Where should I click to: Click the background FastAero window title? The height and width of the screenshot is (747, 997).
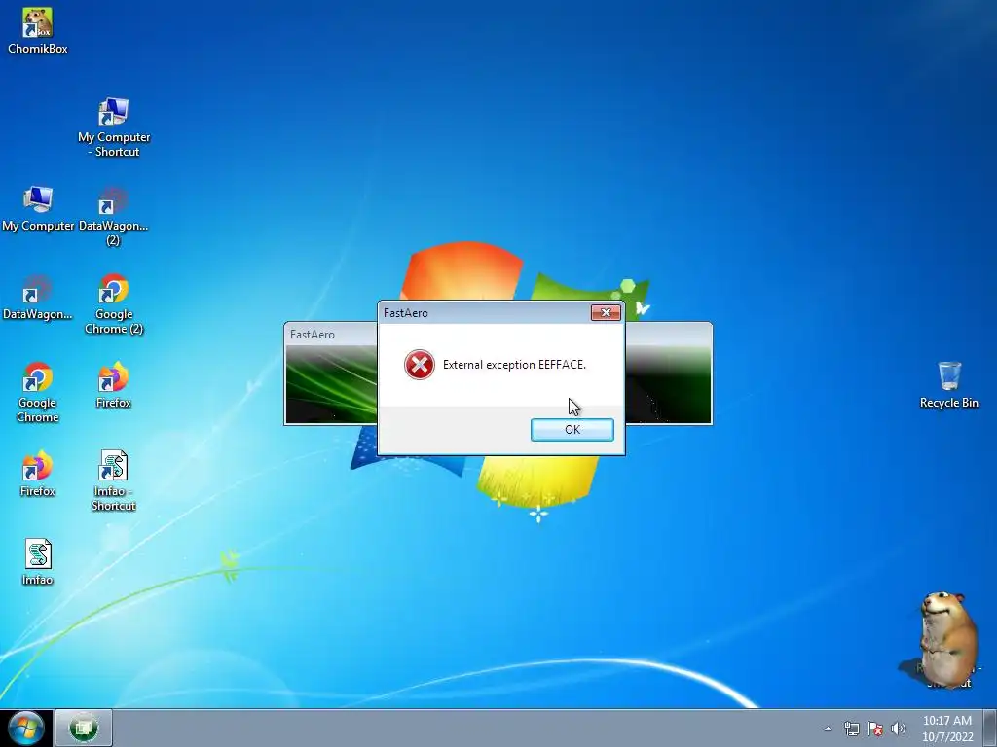(x=313, y=335)
